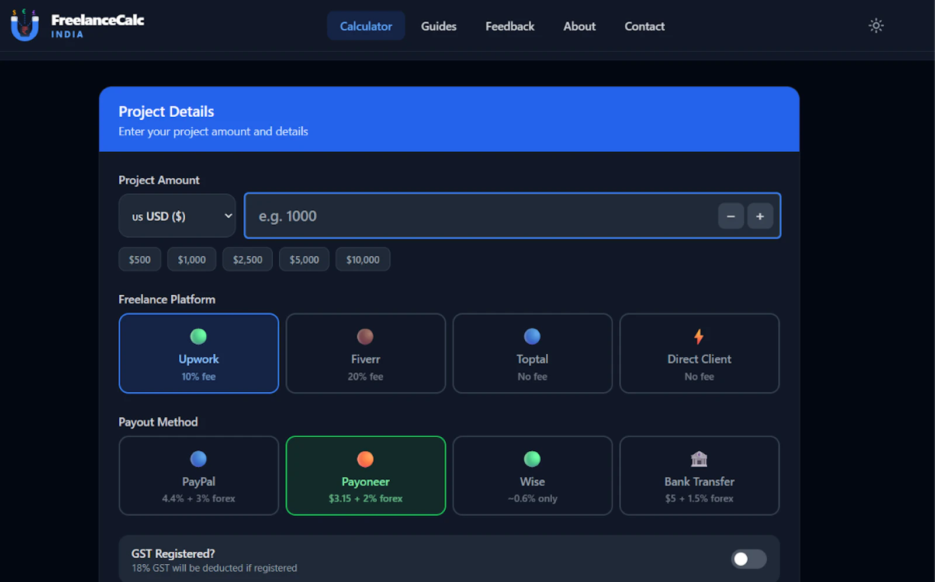The image size is (935, 582).
Task: Choose Fiverr by its 20% fee label
Action: click(x=365, y=377)
